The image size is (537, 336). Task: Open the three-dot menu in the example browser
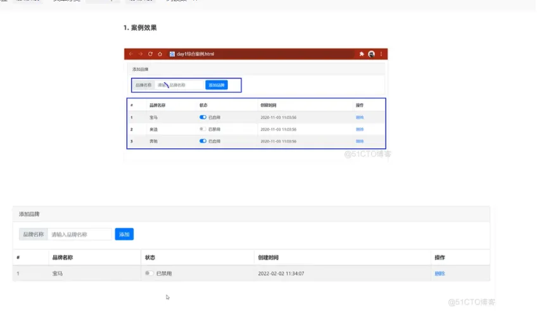[x=381, y=54]
